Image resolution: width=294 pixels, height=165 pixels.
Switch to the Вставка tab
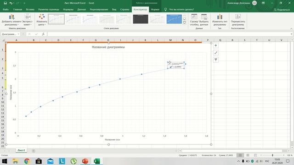pos(30,9)
